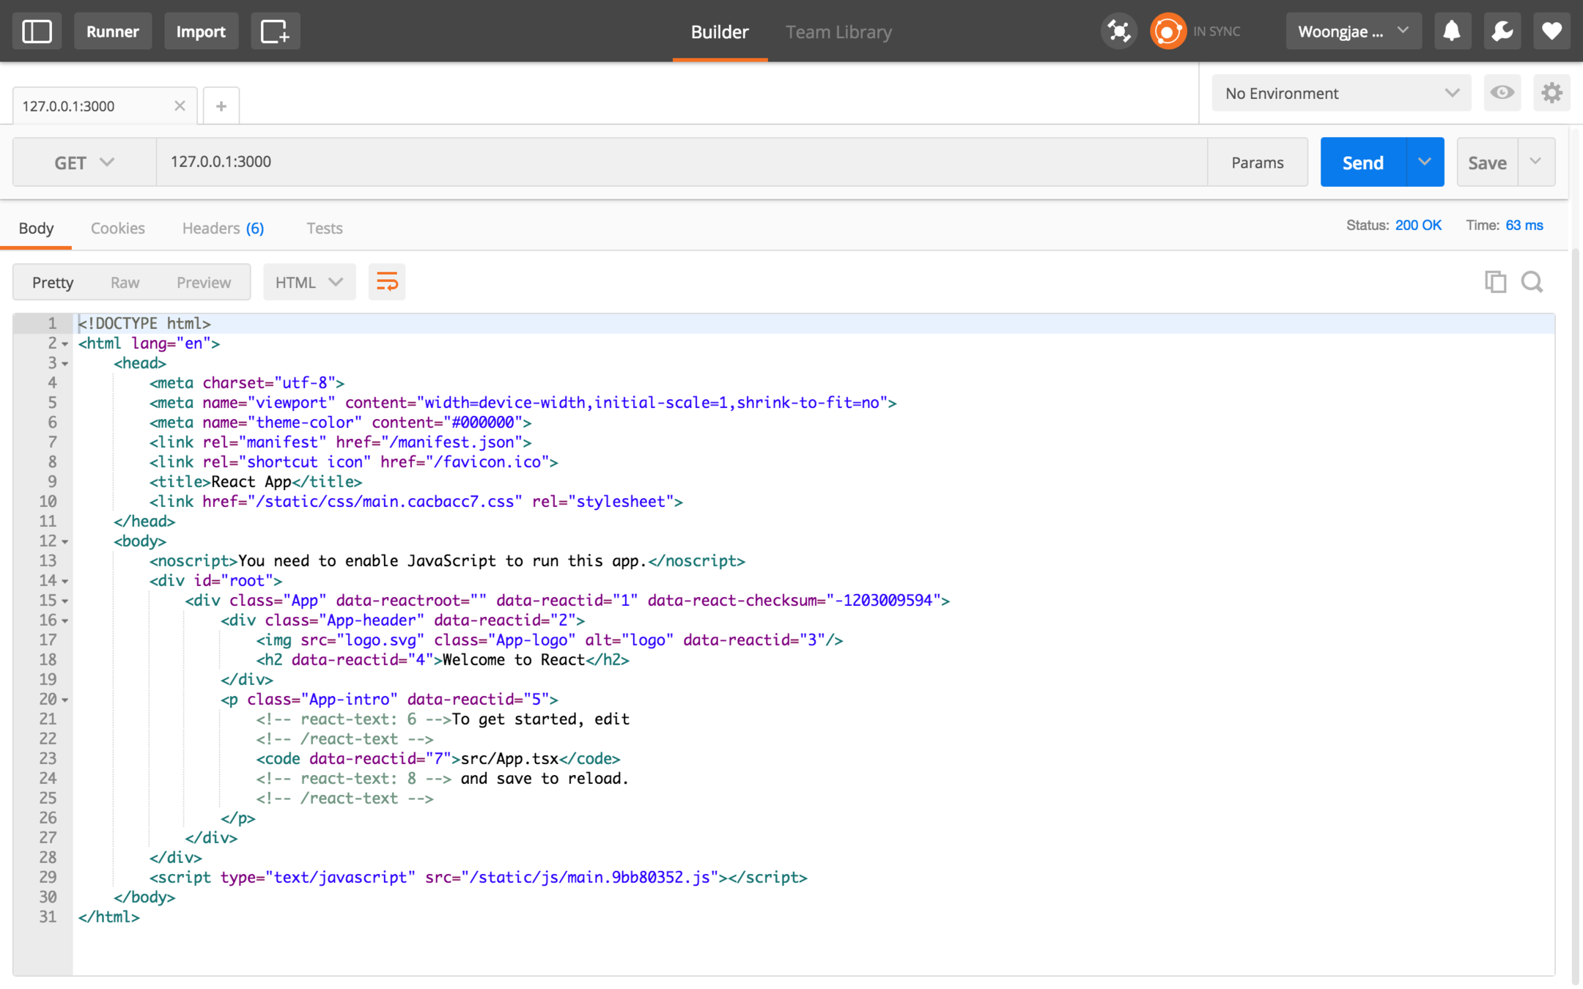Expand the No Environment dropdown
Viewport: 1583px width, 989px height.
[x=1340, y=93]
